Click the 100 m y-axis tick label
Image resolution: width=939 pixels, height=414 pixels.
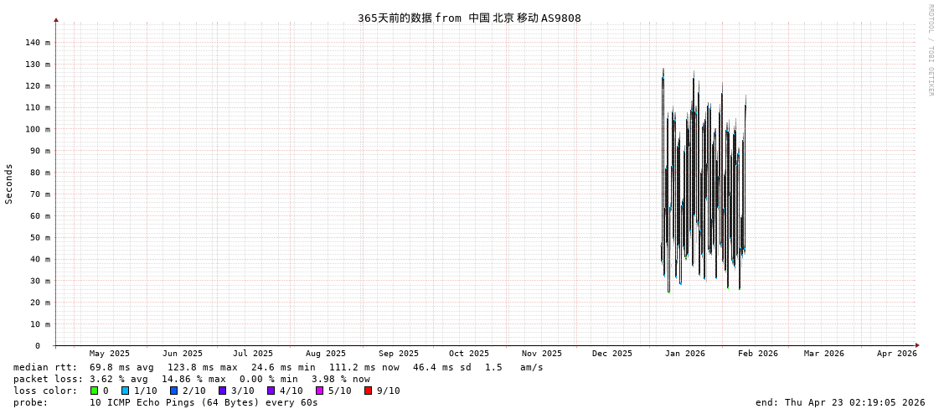(37, 129)
